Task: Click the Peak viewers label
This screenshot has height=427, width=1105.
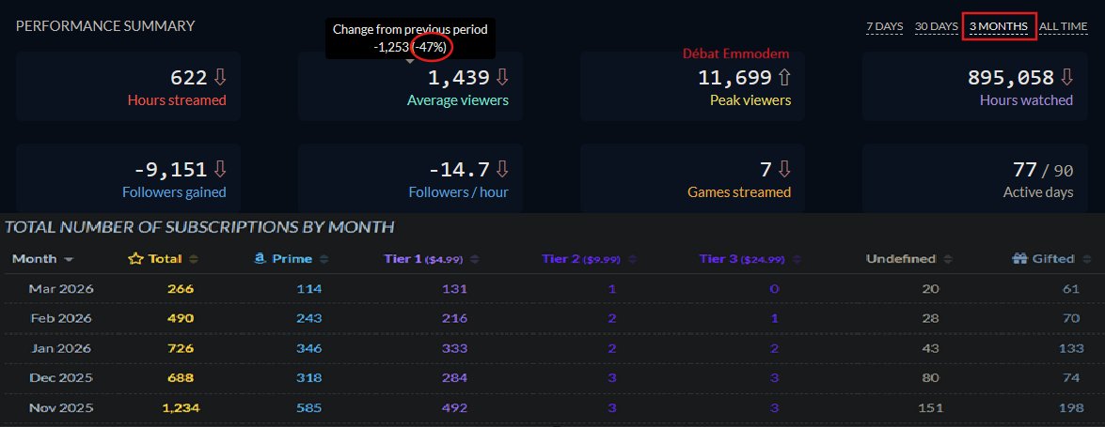Action: coord(750,100)
